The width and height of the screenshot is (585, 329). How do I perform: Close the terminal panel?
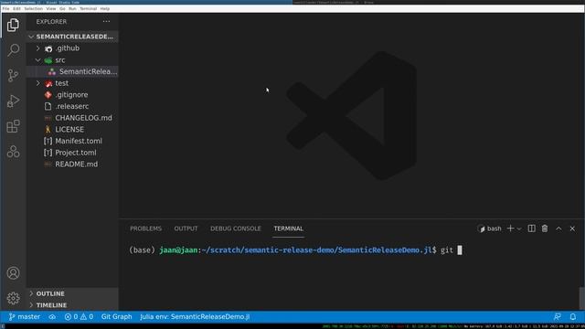572,228
